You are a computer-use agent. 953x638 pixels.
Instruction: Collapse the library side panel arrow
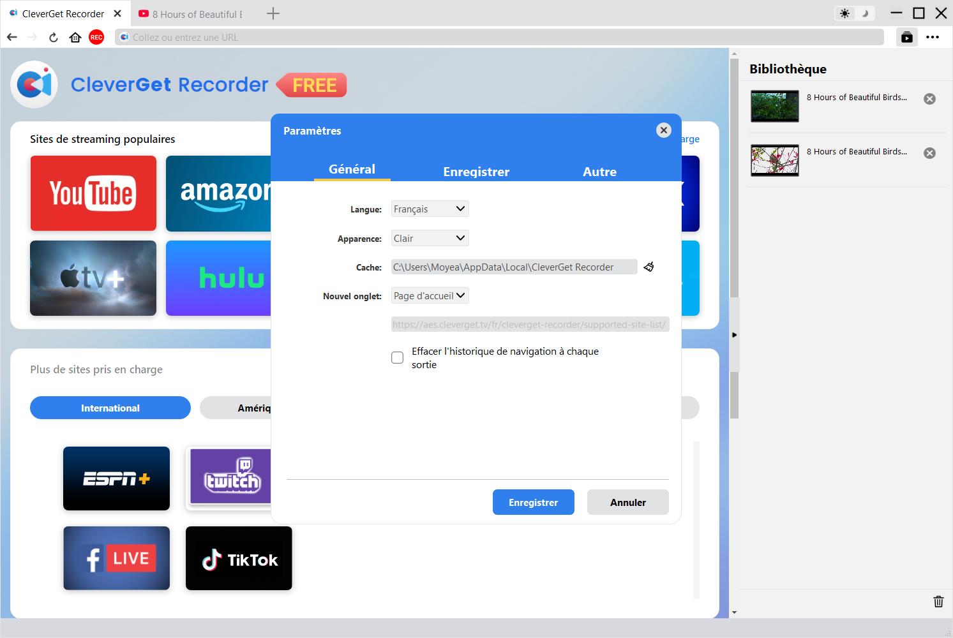click(734, 335)
